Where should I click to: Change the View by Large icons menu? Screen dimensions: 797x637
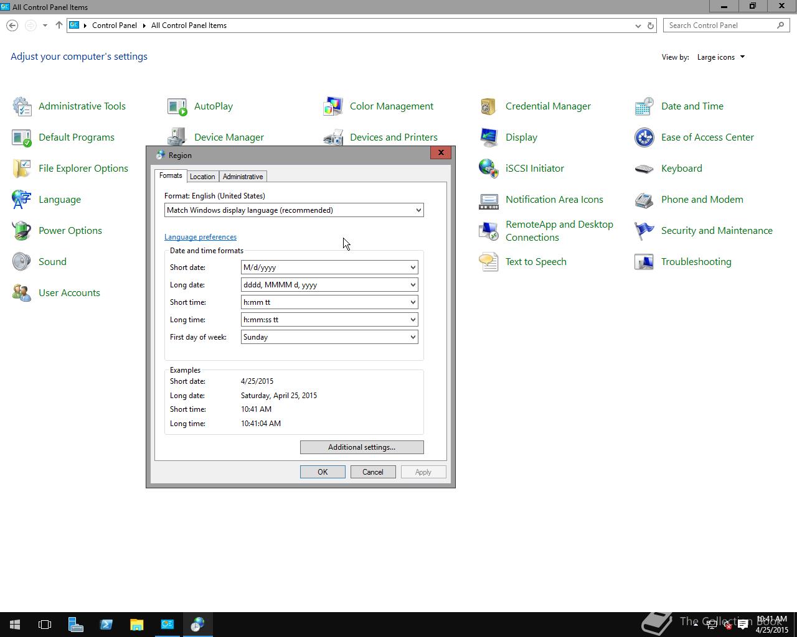(720, 57)
